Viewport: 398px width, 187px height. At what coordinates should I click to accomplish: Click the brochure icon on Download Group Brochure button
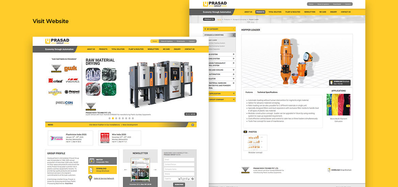coord(92,170)
